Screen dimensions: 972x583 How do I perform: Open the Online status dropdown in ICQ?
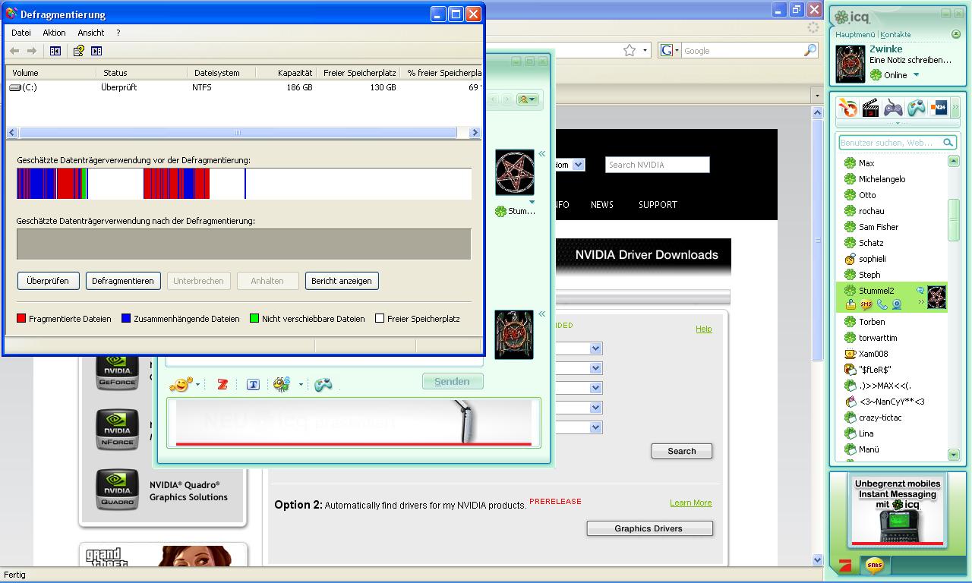[x=916, y=75]
